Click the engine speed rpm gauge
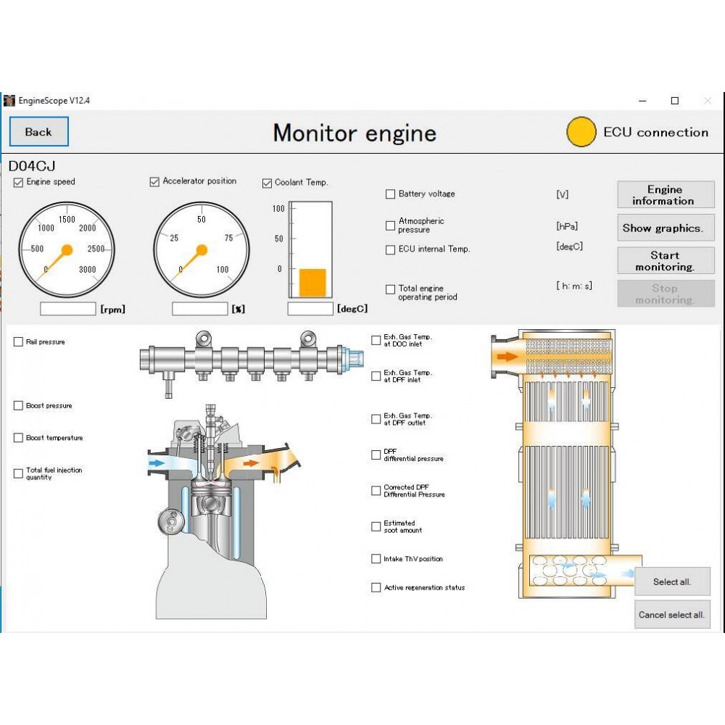 pos(67,249)
